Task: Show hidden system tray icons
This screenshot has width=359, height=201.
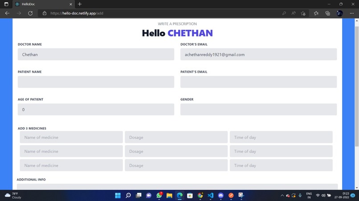Action: point(282,196)
